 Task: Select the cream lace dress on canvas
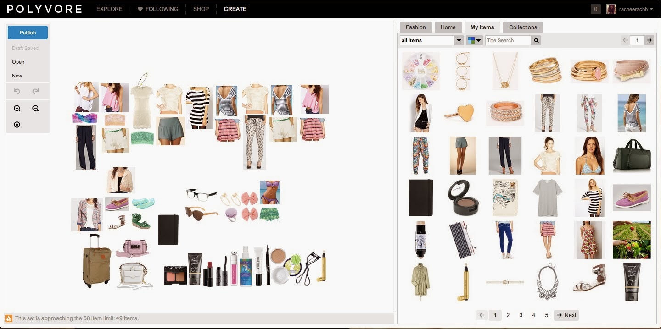(142, 106)
